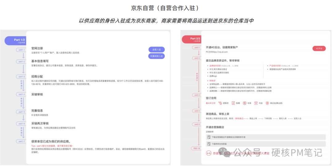Click the 开通自营旗舰店 heading

pos(215,127)
